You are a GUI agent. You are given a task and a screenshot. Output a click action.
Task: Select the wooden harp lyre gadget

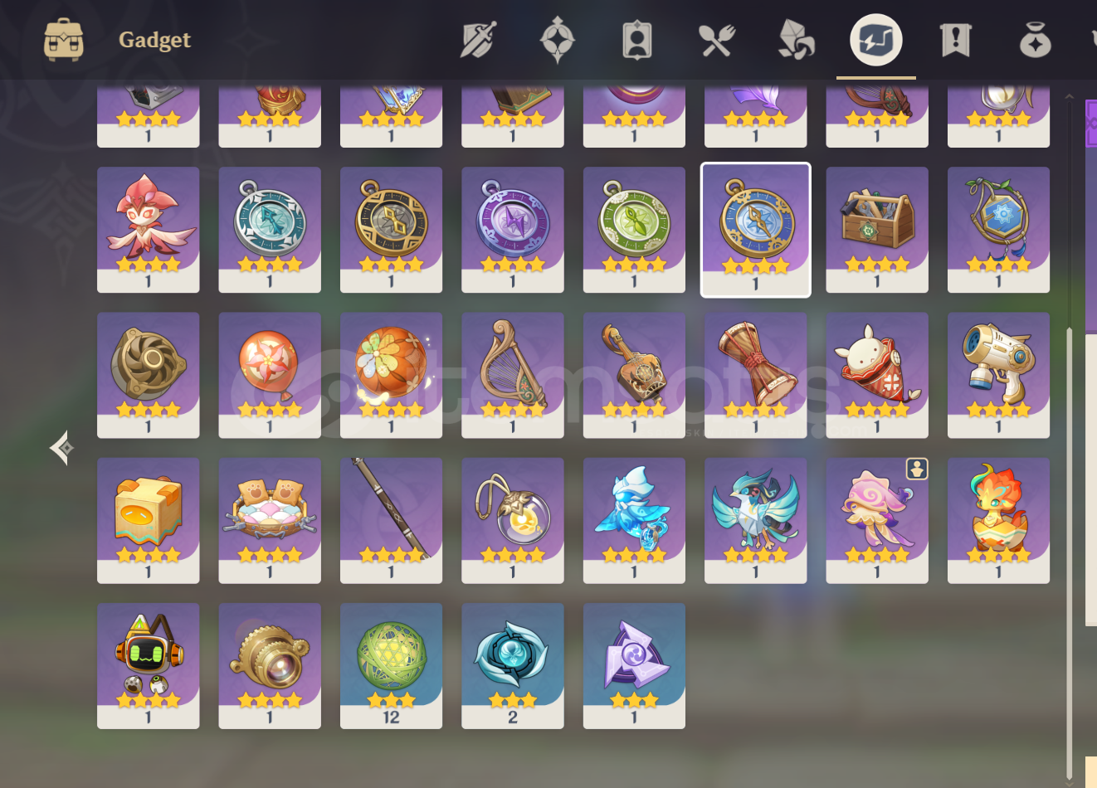point(513,375)
